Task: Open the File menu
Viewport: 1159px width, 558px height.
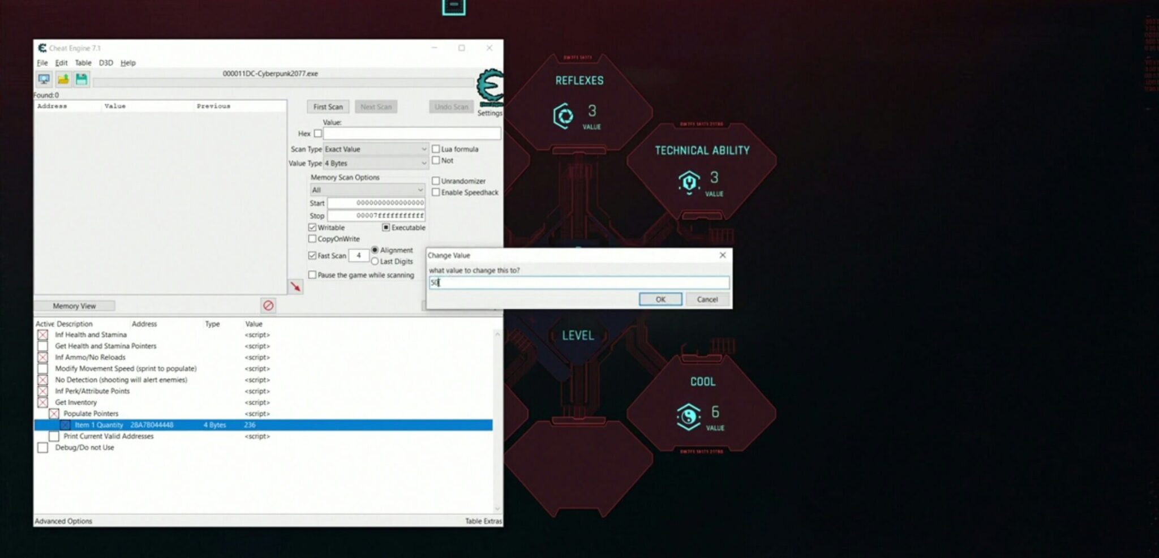Action: (42, 63)
